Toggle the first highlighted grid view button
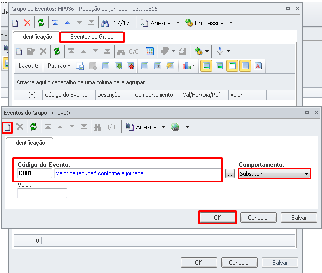 coord(206,66)
